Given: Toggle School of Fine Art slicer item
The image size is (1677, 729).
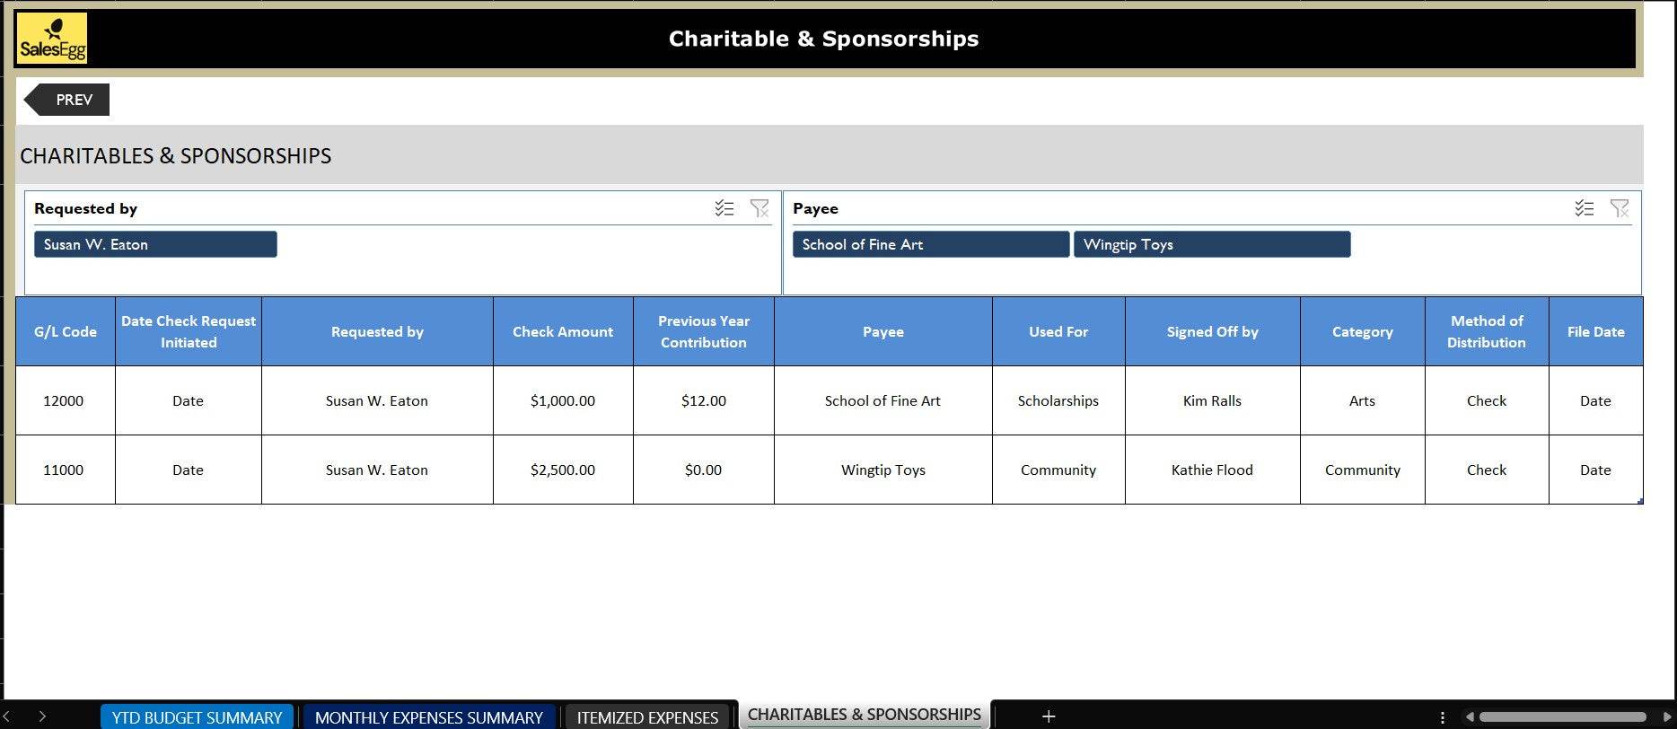Looking at the screenshot, I should pyautogui.click(x=930, y=244).
